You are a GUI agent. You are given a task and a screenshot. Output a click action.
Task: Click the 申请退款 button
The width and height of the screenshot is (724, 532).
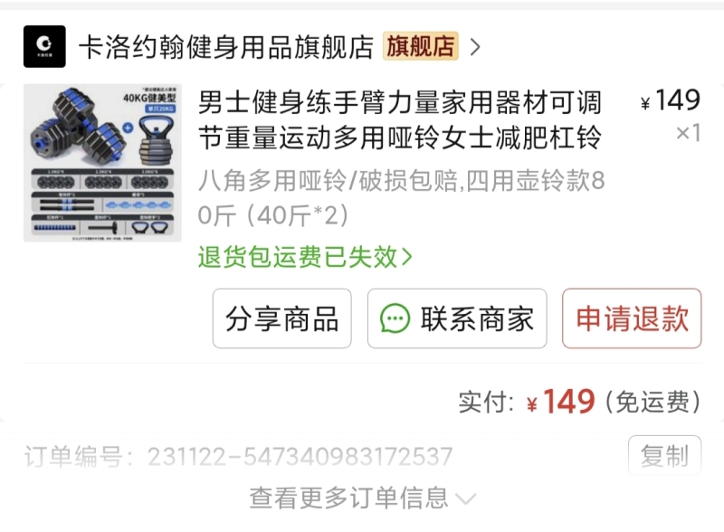click(632, 318)
